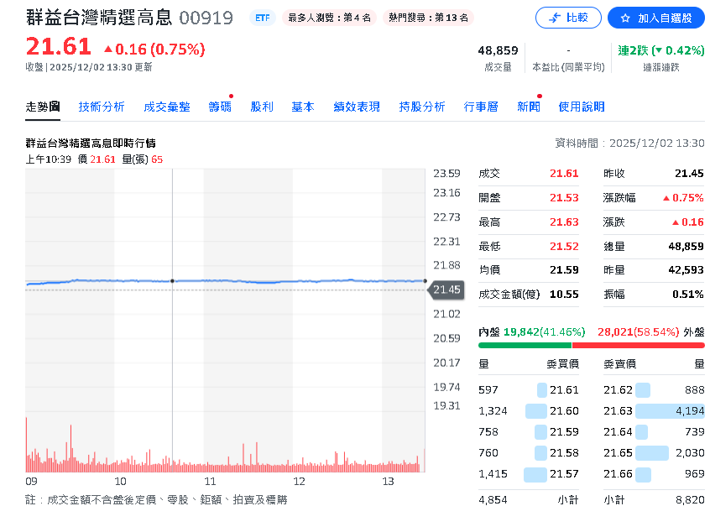This screenshot has height=527, width=710.
Task: Click the compare arrows icon in the 比較 button
Action: click(554, 18)
